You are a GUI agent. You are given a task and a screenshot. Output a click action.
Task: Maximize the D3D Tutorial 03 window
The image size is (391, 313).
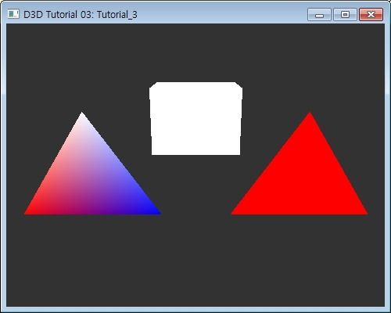[345, 14]
